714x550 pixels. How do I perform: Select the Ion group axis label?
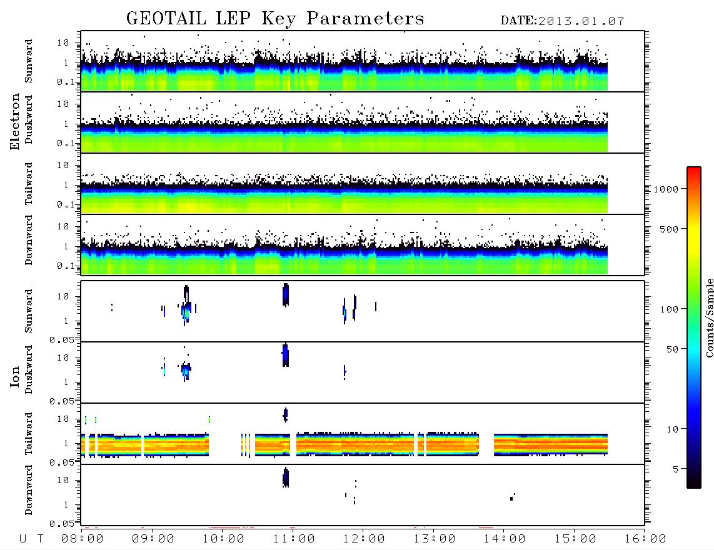click(14, 377)
